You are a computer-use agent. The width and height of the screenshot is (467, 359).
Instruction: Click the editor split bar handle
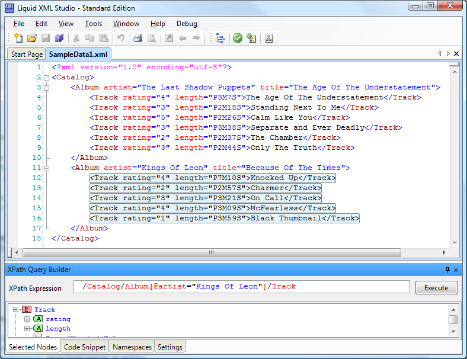[x=455, y=64]
